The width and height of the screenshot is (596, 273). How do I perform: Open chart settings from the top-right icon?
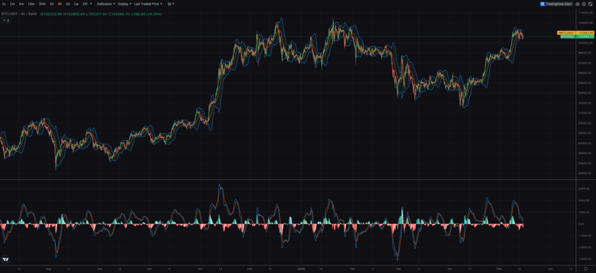click(583, 3)
